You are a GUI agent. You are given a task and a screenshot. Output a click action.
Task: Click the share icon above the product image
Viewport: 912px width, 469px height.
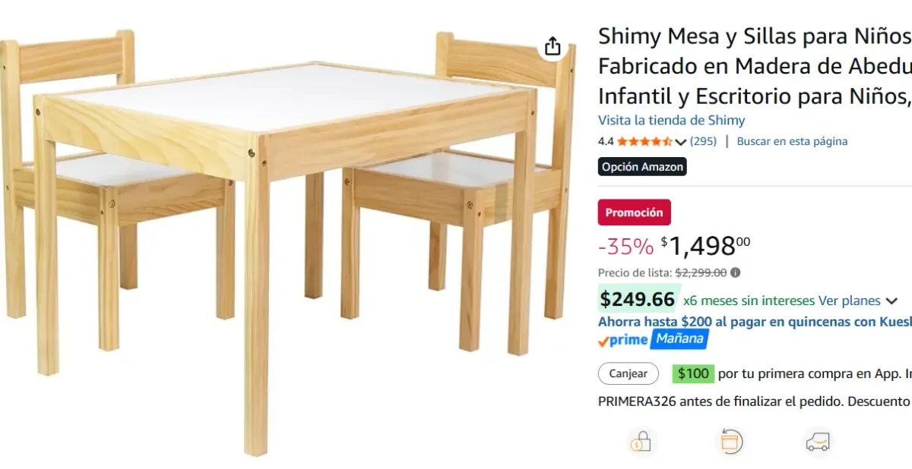(x=553, y=46)
